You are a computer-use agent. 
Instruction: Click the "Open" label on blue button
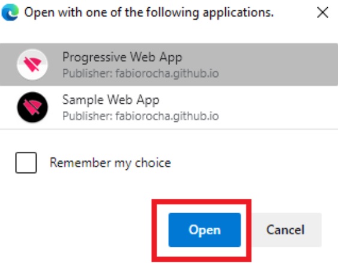(x=205, y=230)
